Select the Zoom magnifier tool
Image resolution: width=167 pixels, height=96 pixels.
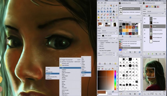[104, 9]
